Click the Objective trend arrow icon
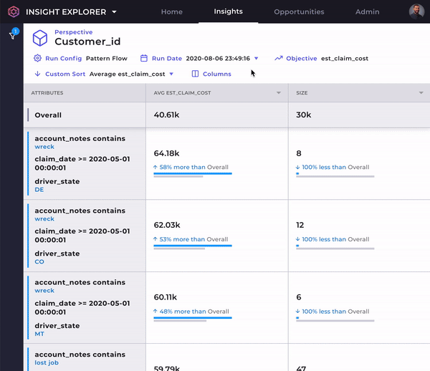 pyautogui.click(x=279, y=58)
